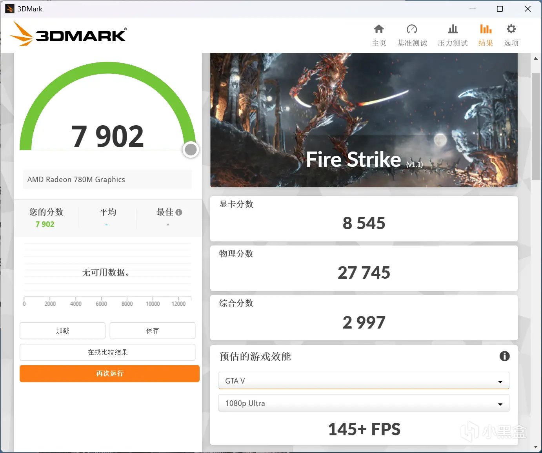Open the 压力测试 stress test icon
The image size is (542, 453).
(453, 29)
